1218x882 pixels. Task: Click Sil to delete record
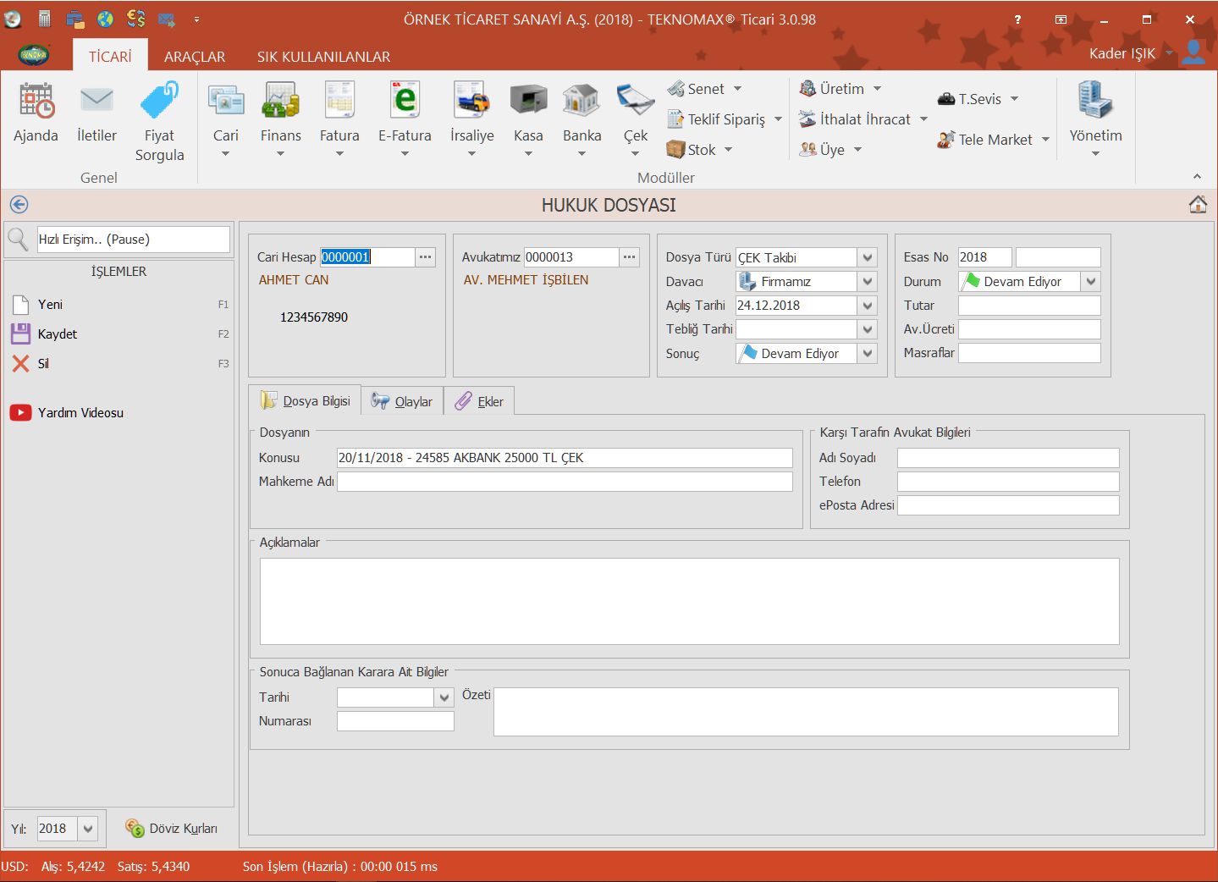coord(42,364)
